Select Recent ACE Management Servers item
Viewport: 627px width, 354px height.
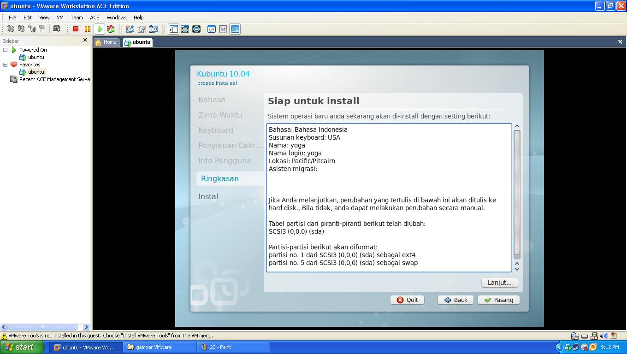pos(50,79)
